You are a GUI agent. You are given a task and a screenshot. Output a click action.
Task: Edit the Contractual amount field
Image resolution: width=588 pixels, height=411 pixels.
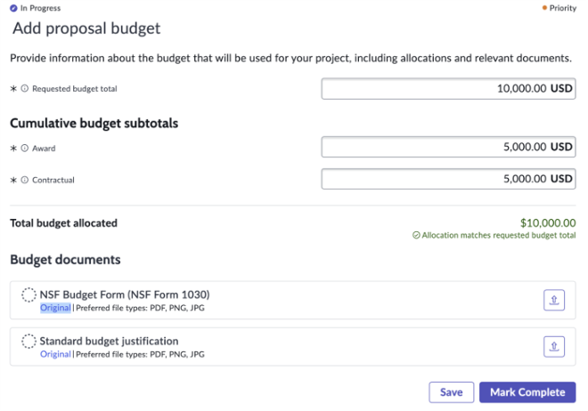(x=448, y=179)
